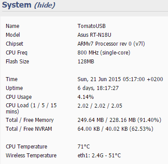Collapse the System section via hide link
The width and height of the screenshot is (168, 164).
(45, 5)
